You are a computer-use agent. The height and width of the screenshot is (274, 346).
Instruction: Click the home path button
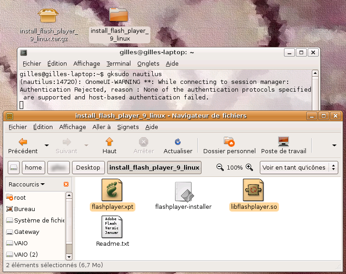pyautogui.click(x=33, y=167)
